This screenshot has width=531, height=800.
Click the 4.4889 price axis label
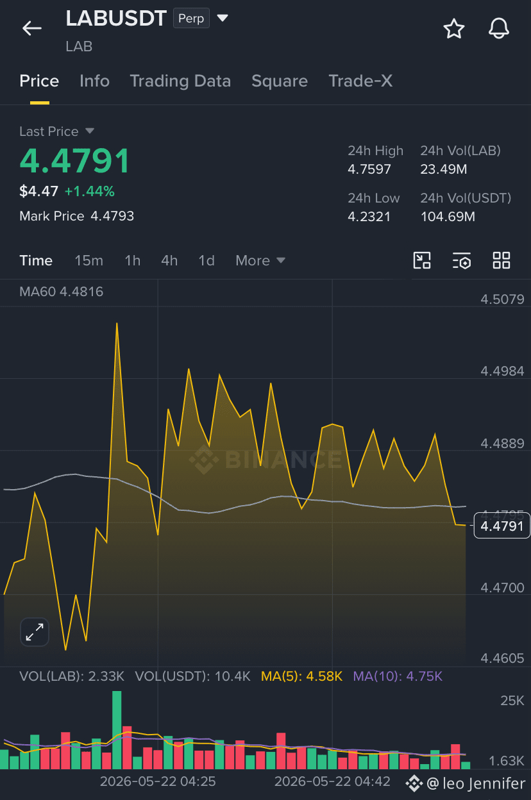point(502,444)
